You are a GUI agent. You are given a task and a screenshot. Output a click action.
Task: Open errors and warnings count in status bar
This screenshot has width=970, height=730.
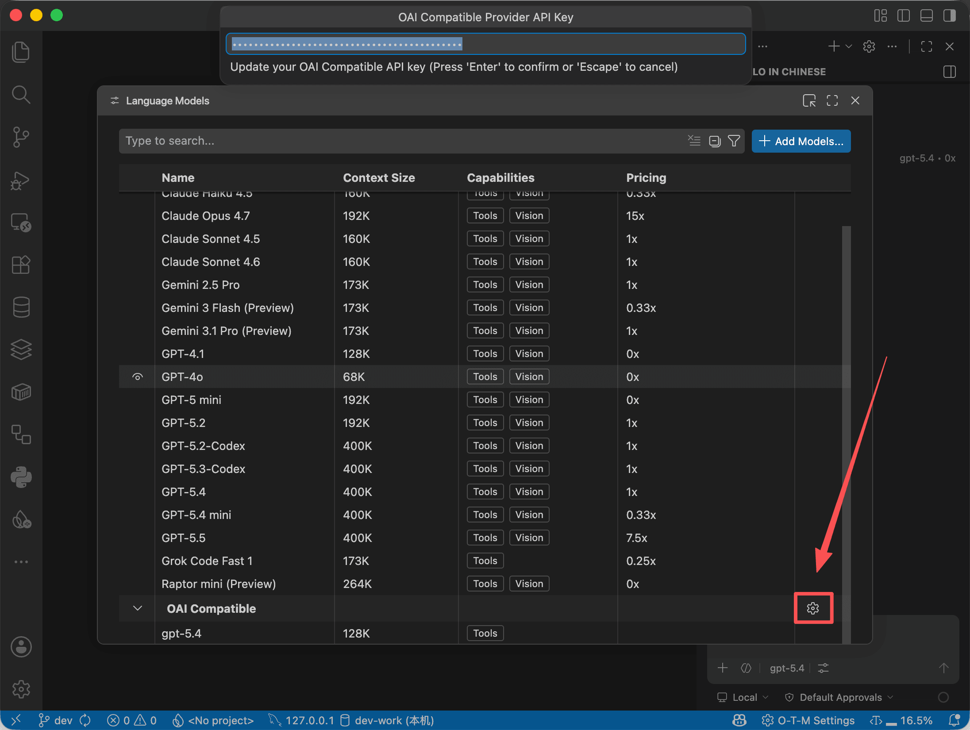tap(132, 721)
